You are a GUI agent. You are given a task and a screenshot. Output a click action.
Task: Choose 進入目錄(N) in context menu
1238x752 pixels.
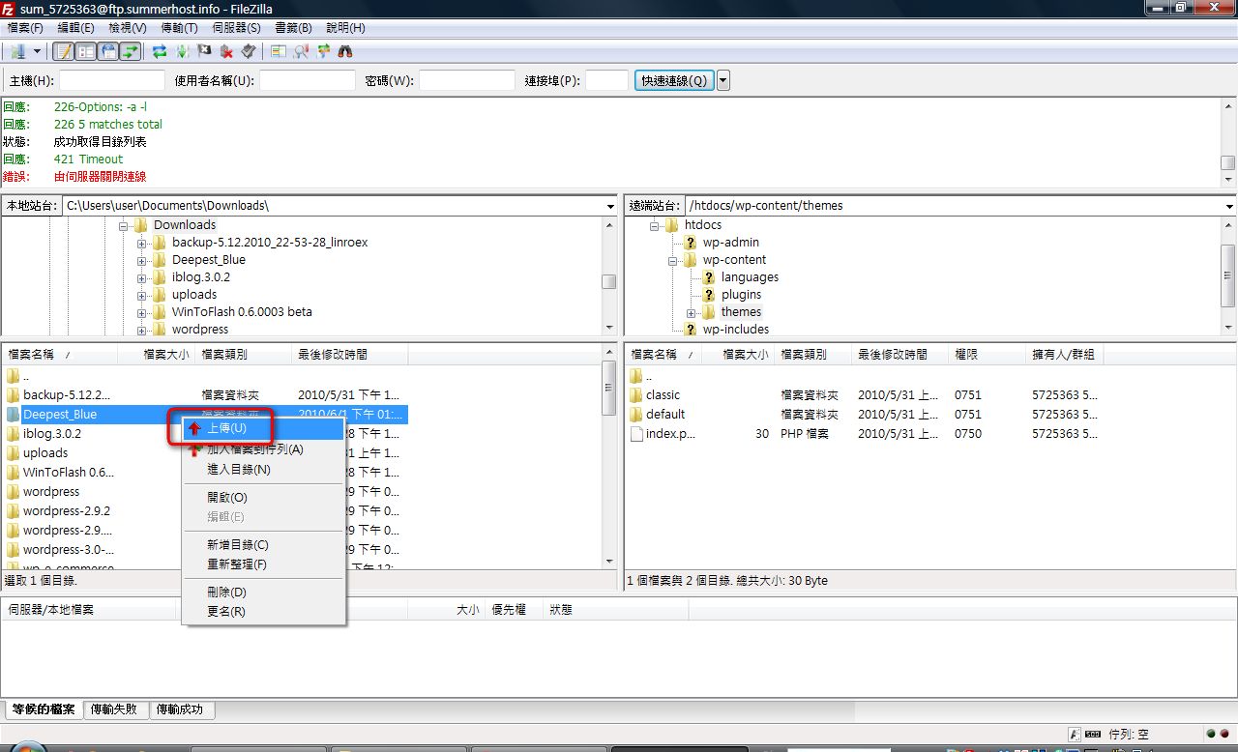coord(263,470)
